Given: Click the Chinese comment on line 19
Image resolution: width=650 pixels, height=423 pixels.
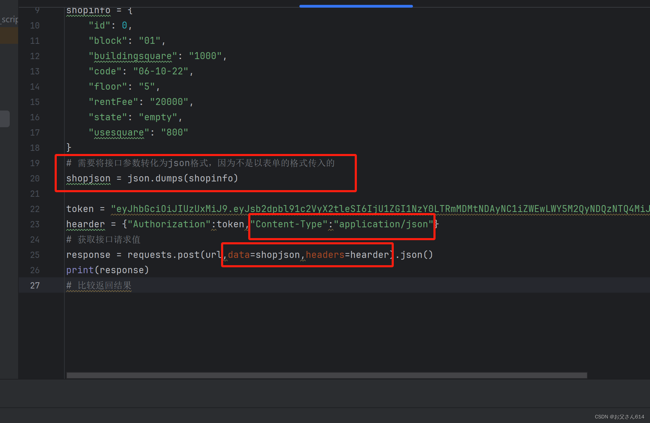Looking at the screenshot, I should pos(200,163).
